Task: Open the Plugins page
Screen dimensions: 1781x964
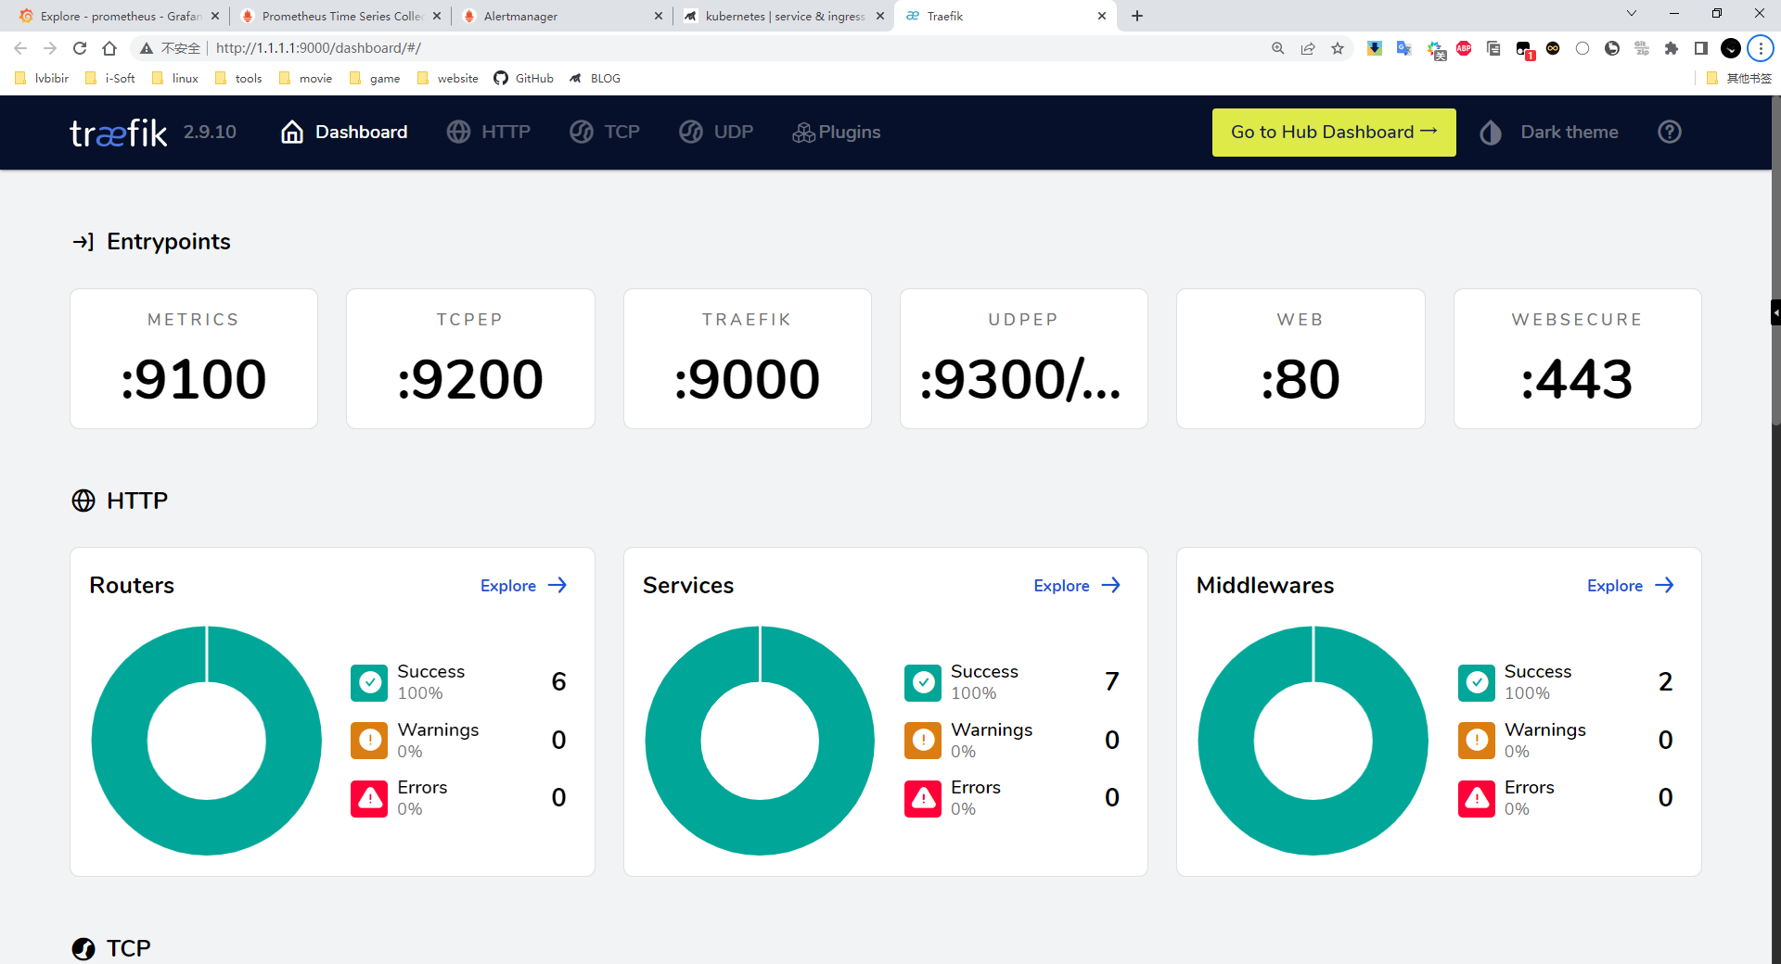Action: [x=836, y=133]
